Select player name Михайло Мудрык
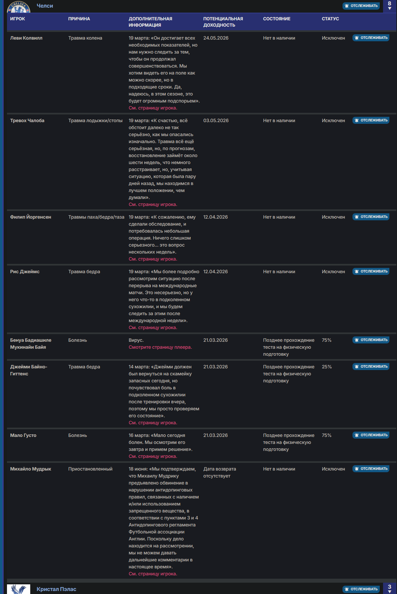The image size is (397, 594). click(x=31, y=469)
